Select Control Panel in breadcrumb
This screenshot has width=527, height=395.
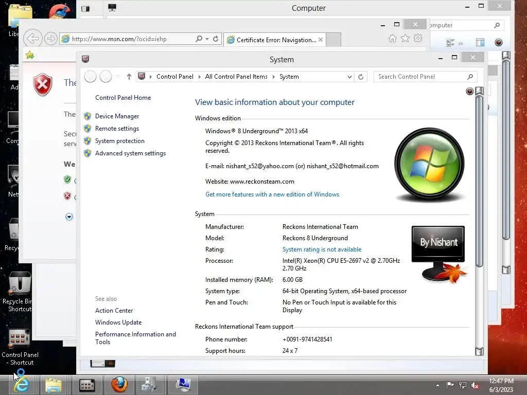(175, 77)
